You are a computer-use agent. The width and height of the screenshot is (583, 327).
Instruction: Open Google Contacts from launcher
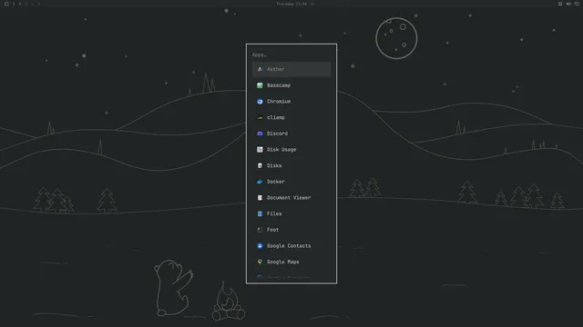tap(291, 246)
